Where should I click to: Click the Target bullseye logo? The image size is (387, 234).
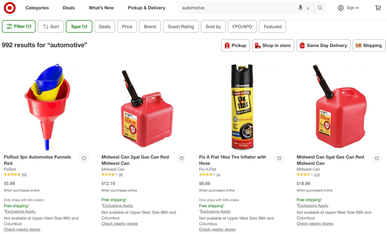pos(9,8)
